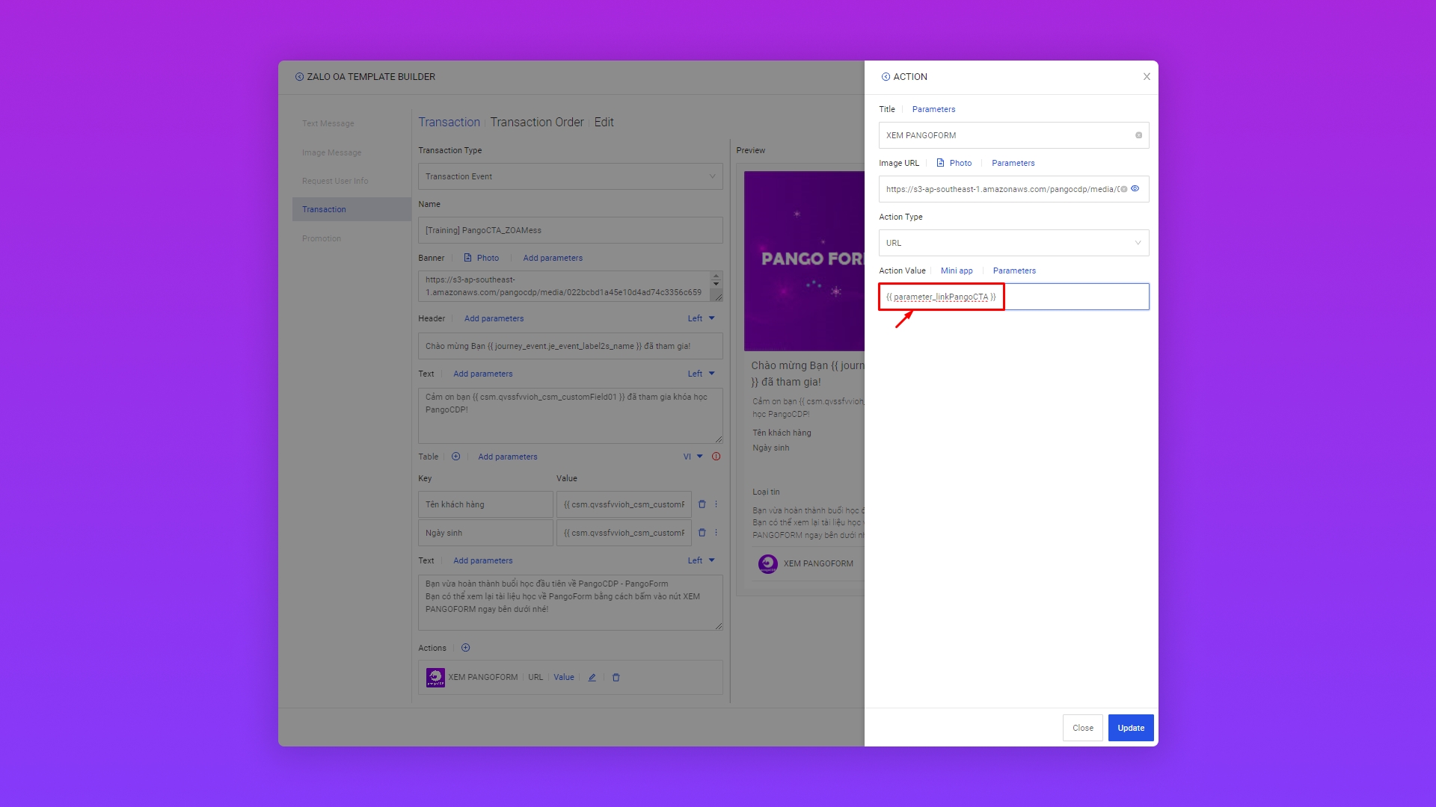Viewport: 1436px width, 807px height.
Task: Add a new action with plus icon
Action: point(465,648)
